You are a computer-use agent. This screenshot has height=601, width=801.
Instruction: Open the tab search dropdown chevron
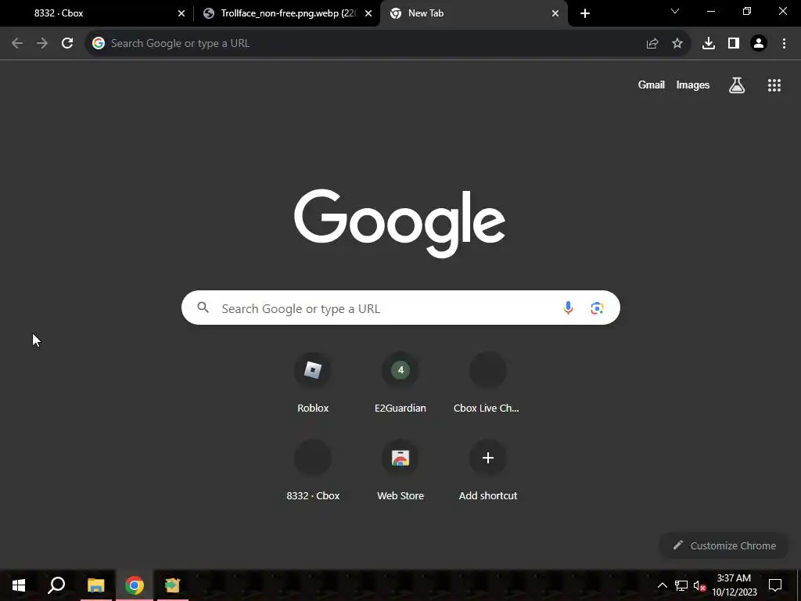(x=675, y=11)
